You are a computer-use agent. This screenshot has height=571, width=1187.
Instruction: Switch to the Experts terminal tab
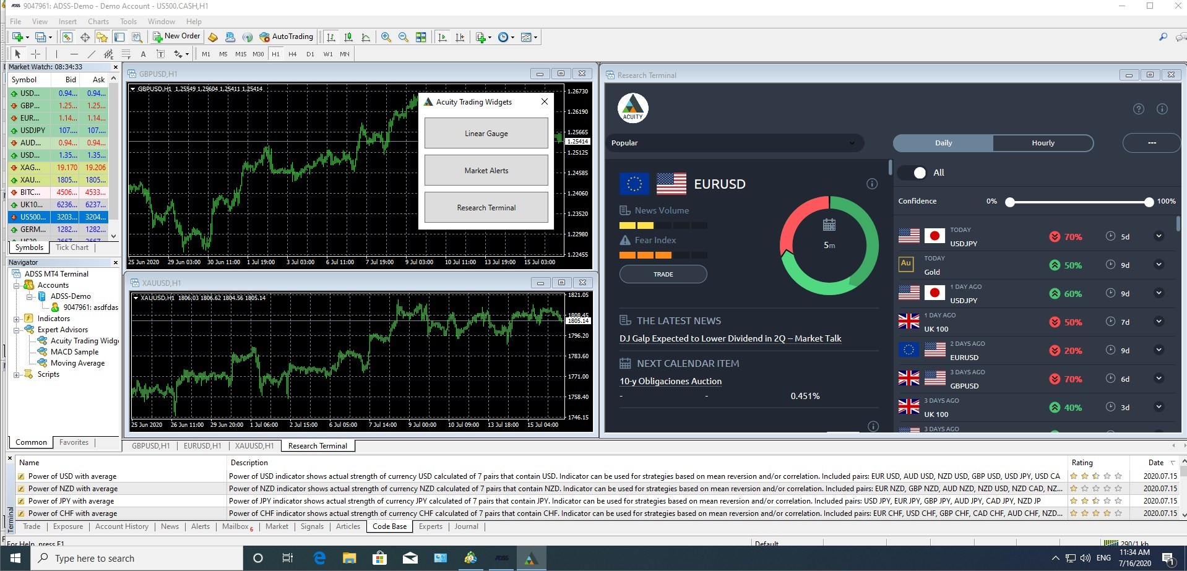point(430,526)
